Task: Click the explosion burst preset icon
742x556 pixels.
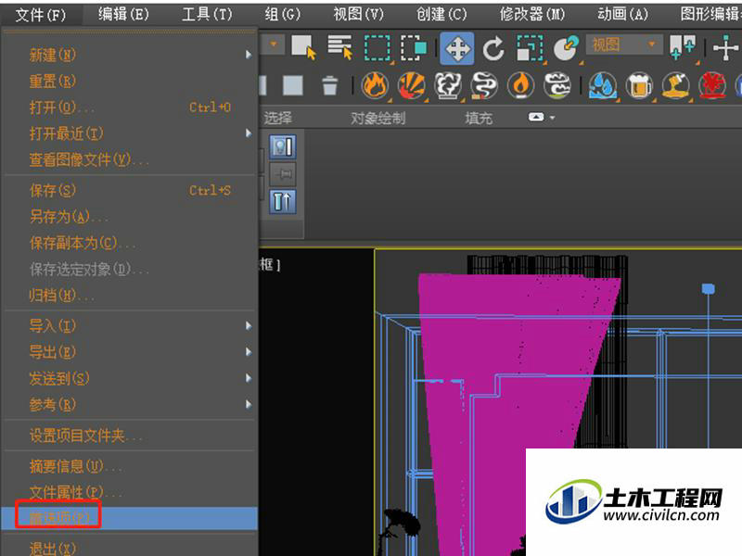Action: click(x=411, y=86)
